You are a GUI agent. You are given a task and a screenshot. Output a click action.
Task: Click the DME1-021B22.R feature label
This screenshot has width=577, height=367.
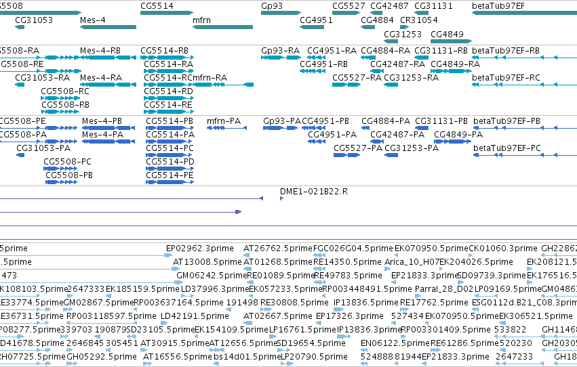point(314,192)
